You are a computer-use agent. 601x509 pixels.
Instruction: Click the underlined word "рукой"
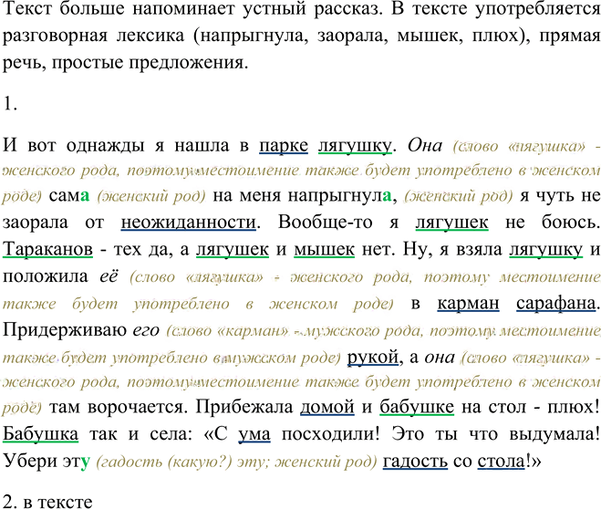click(x=373, y=358)
